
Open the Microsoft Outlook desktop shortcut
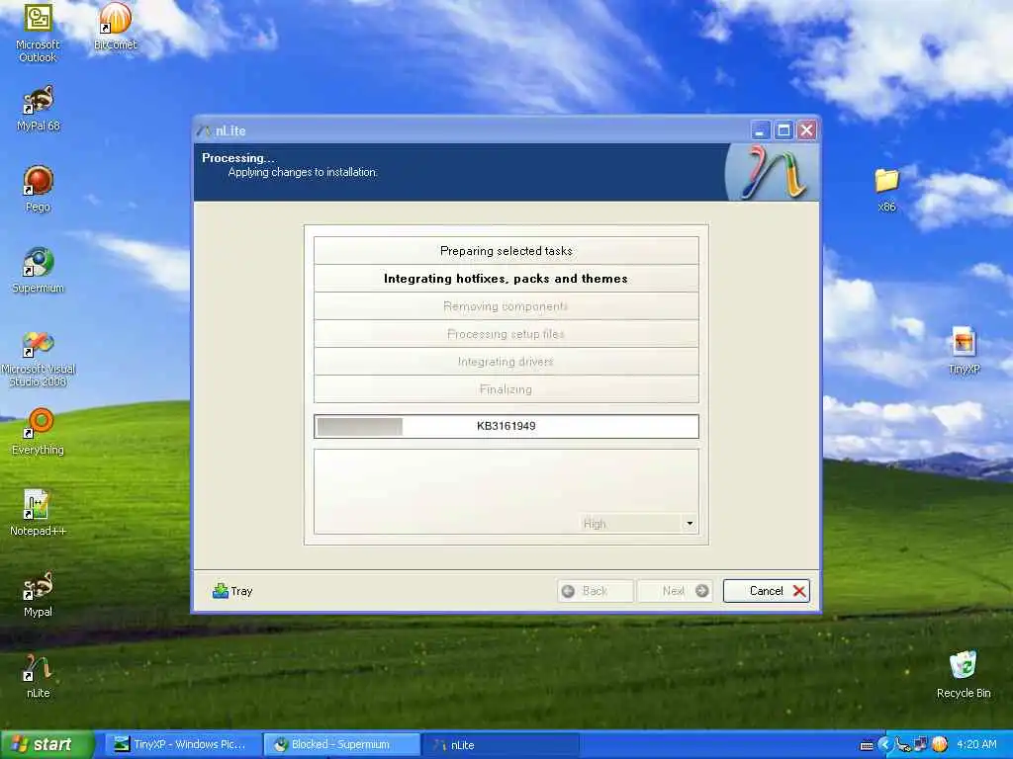tap(38, 33)
